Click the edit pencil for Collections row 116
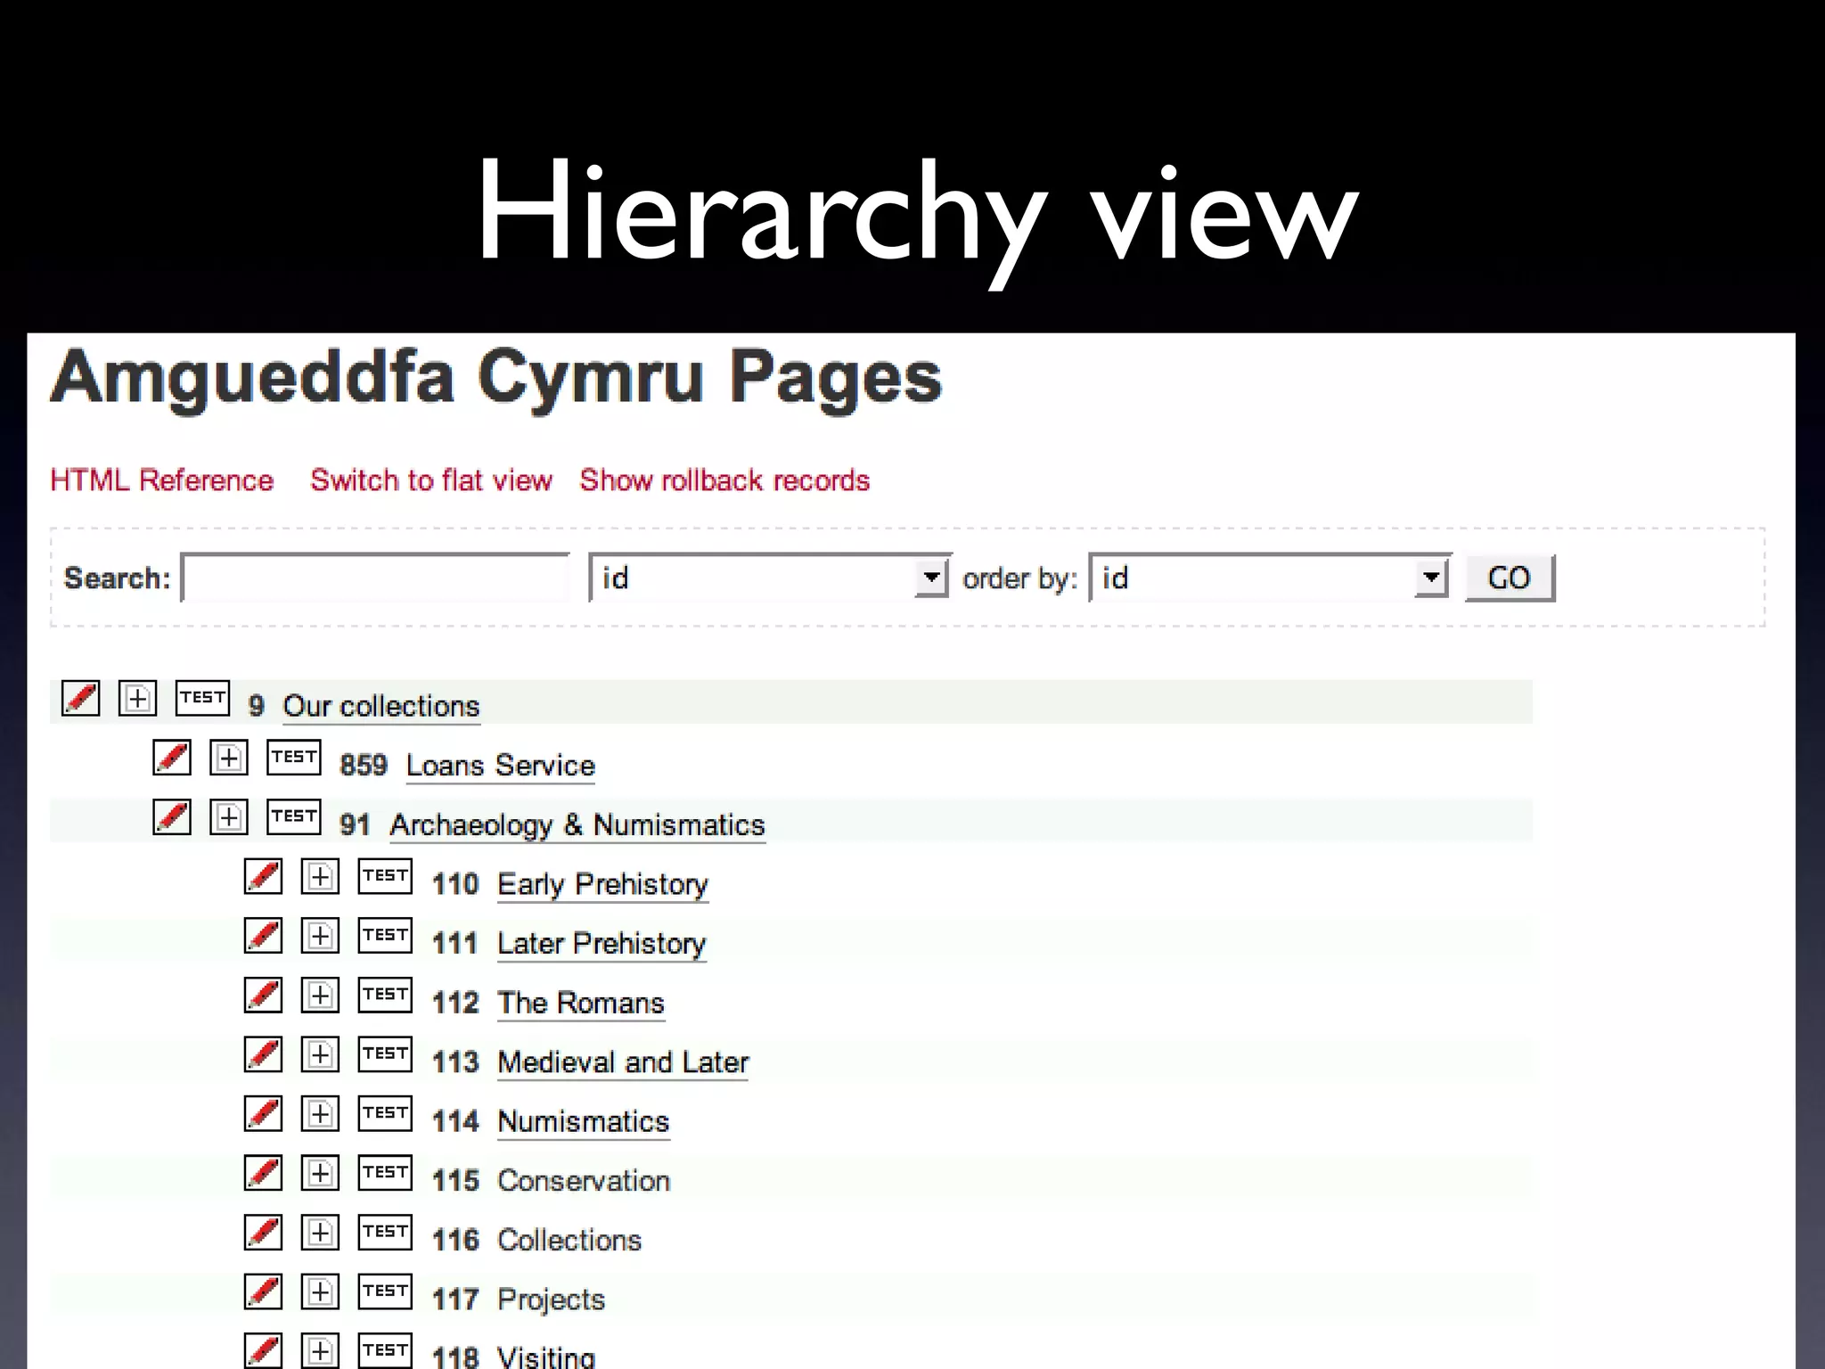 point(263,1233)
